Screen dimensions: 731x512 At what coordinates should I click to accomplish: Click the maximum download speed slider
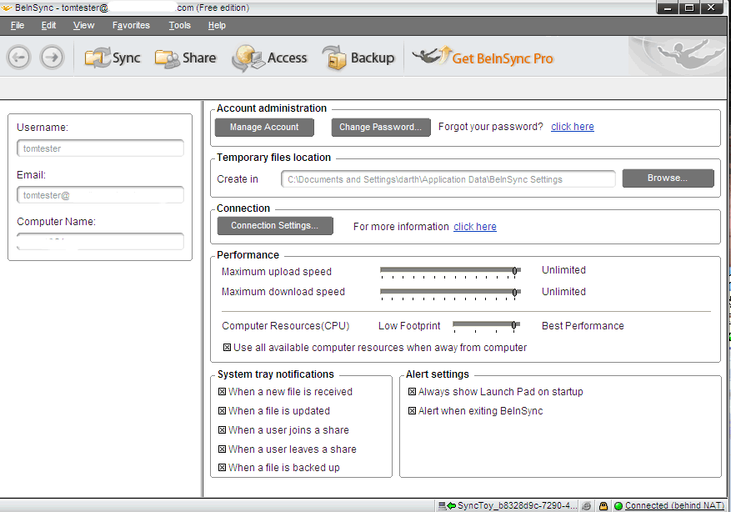point(450,293)
